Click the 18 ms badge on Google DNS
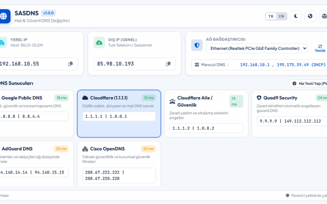 [x=61, y=98]
